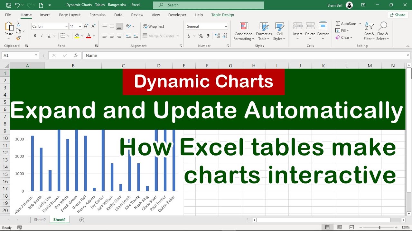
Task: Open Fill Color yellow swatch
Action: click(77, 36)
